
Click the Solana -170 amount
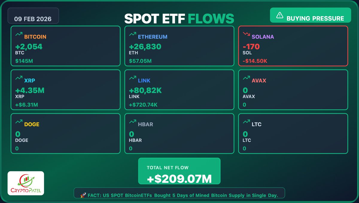[x=251, y=47]
